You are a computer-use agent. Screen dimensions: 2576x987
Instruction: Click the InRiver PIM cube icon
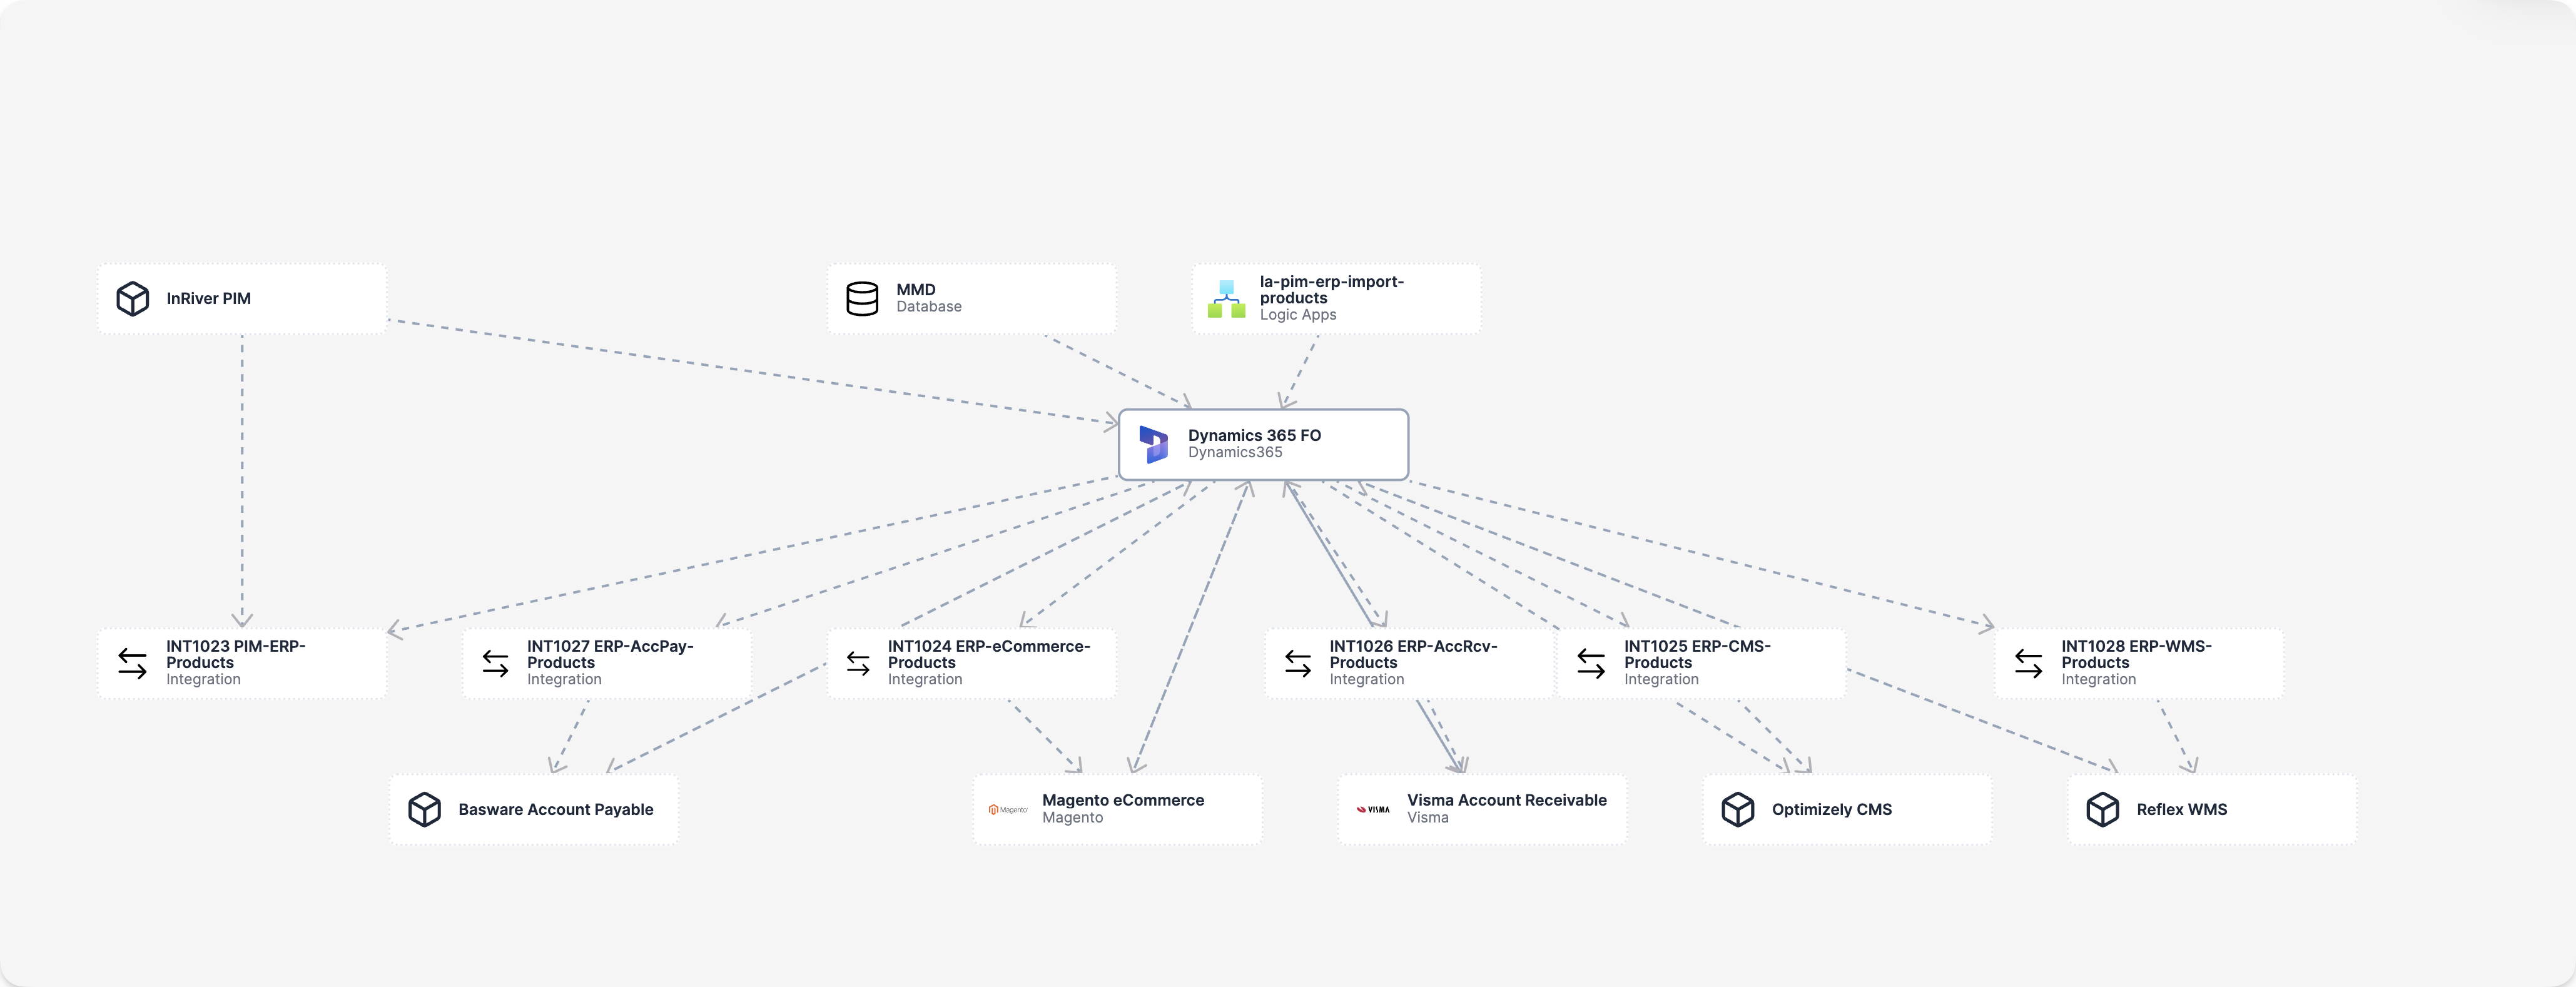133,298
